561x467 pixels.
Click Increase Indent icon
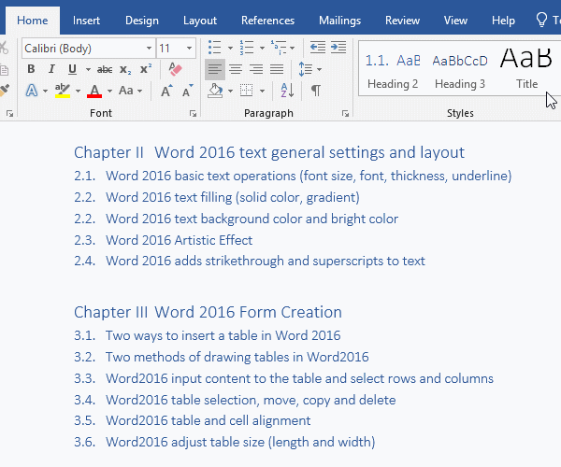(x=338, y=47)
